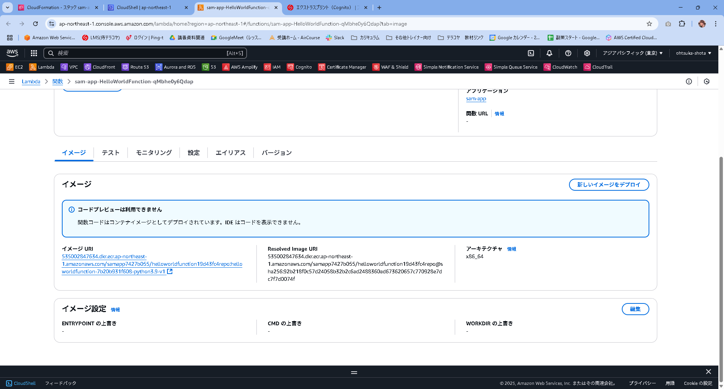Open CloudShell from the top navigation icon

click(531, 53)
